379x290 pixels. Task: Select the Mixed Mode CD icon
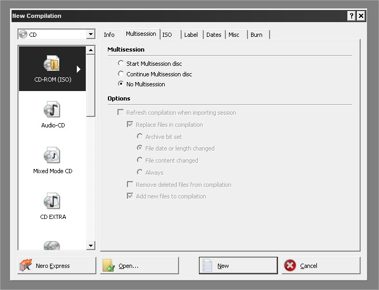[x=52, y=156]
